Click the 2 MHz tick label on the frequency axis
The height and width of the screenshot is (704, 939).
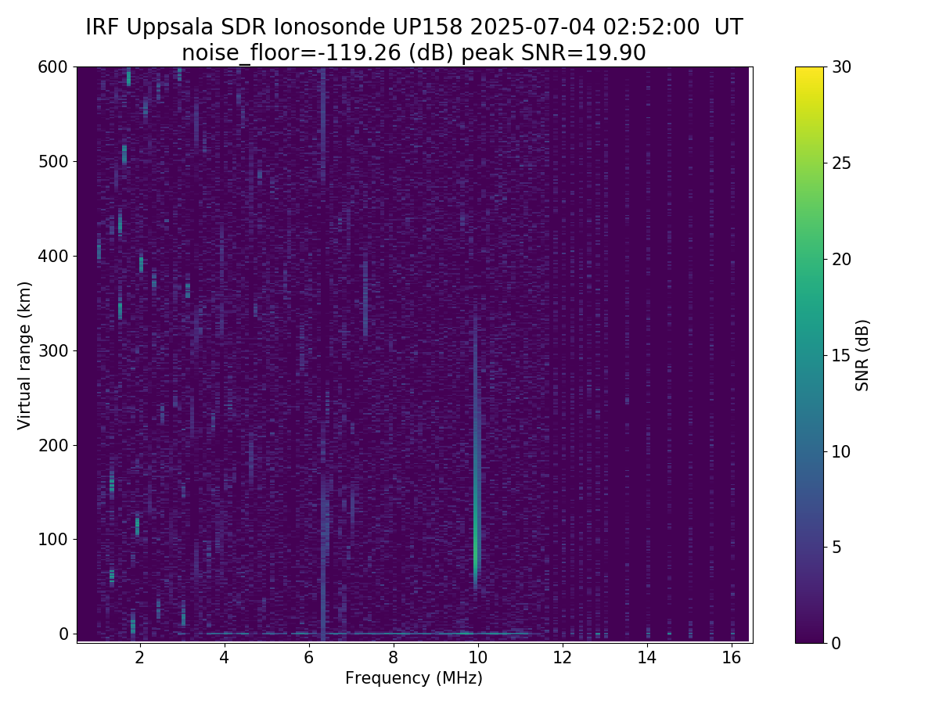(x=140, y=658)
